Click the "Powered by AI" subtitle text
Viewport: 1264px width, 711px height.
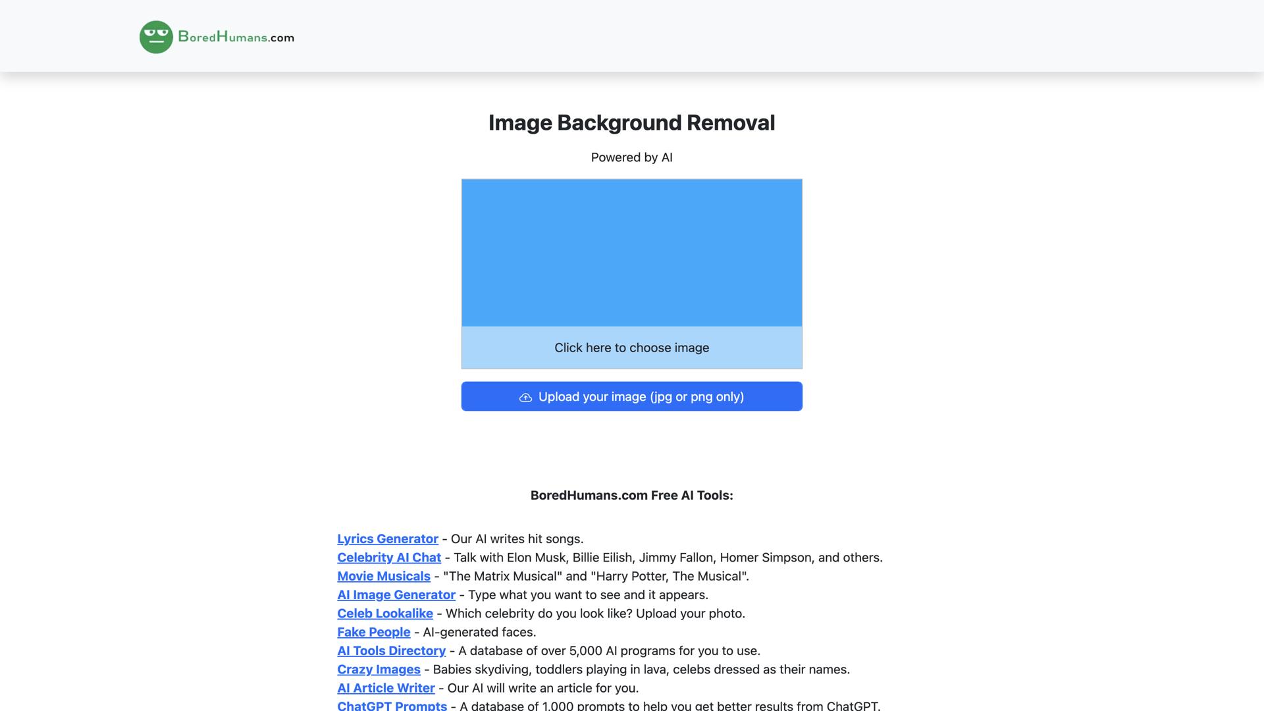point(631,157)
